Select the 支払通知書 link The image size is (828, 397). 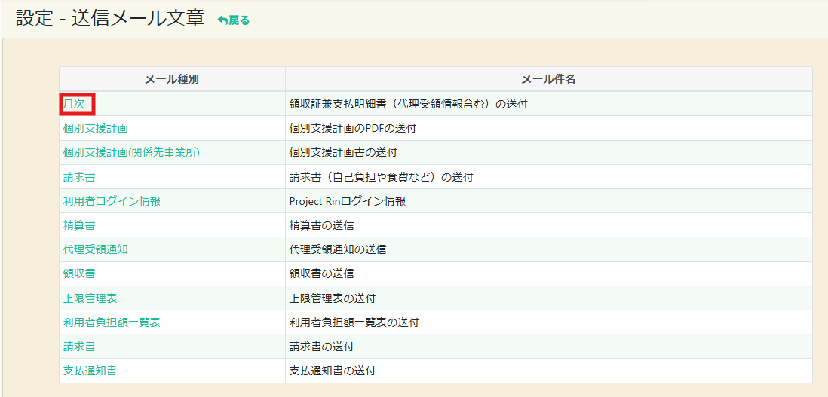[90, 371]
